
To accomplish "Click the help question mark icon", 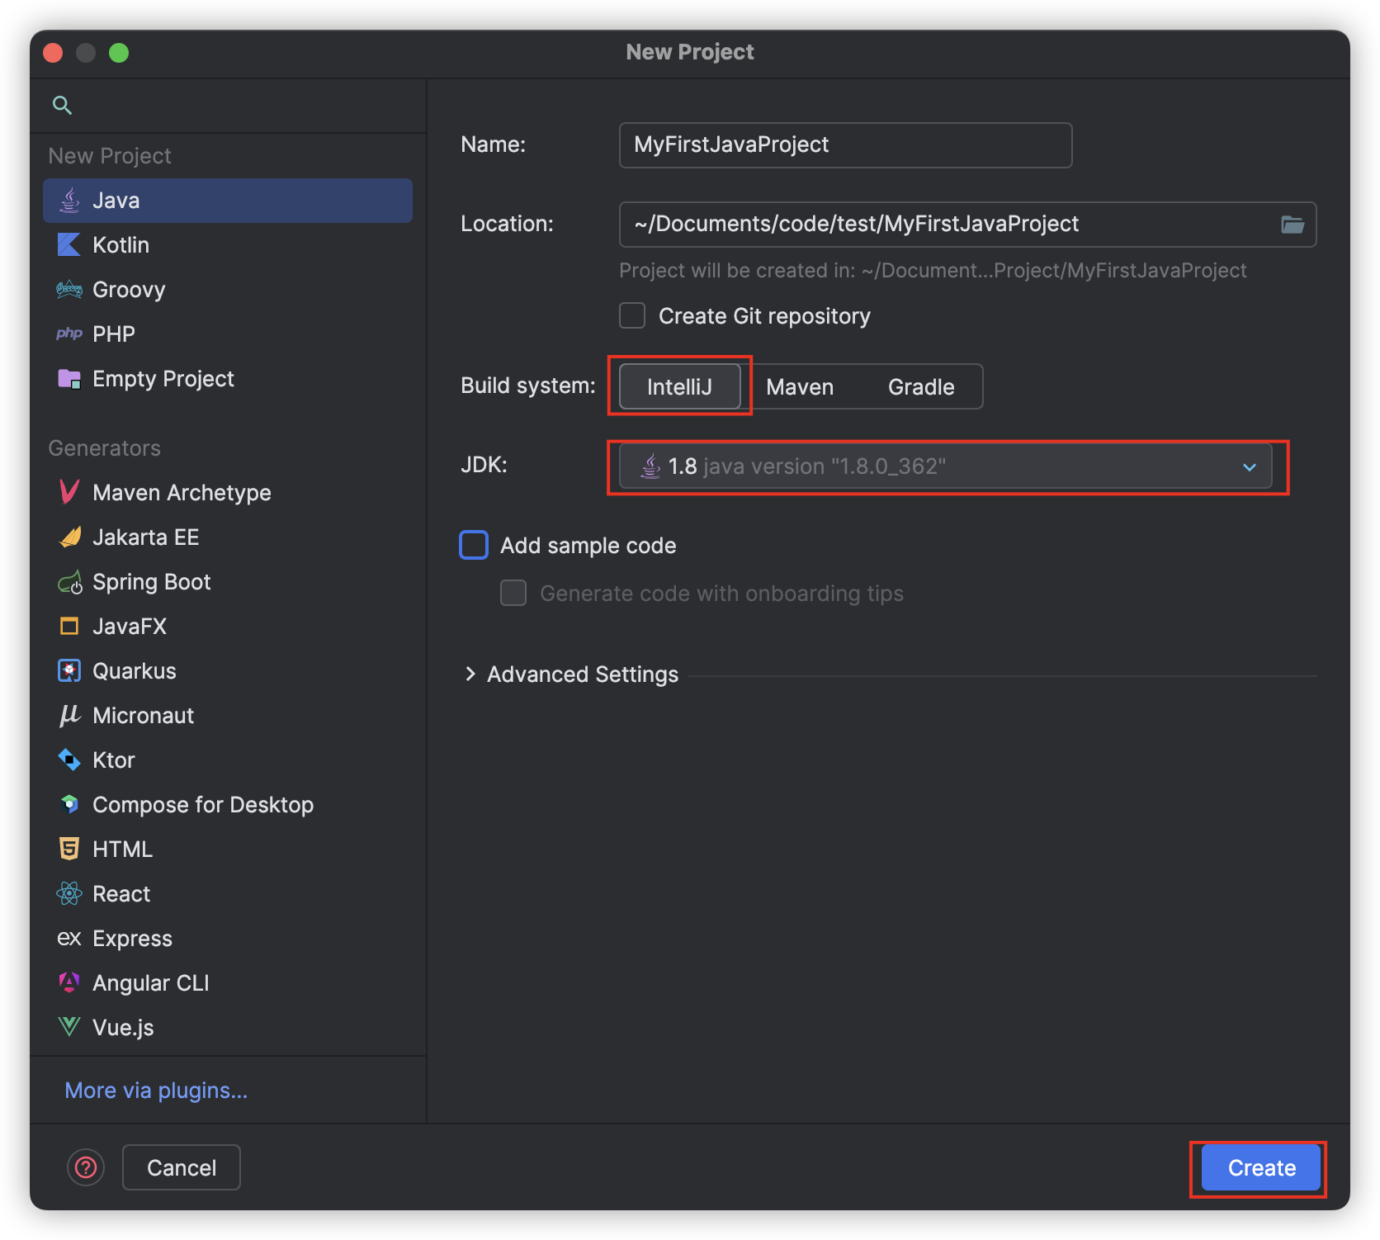I will point(86,1167).
